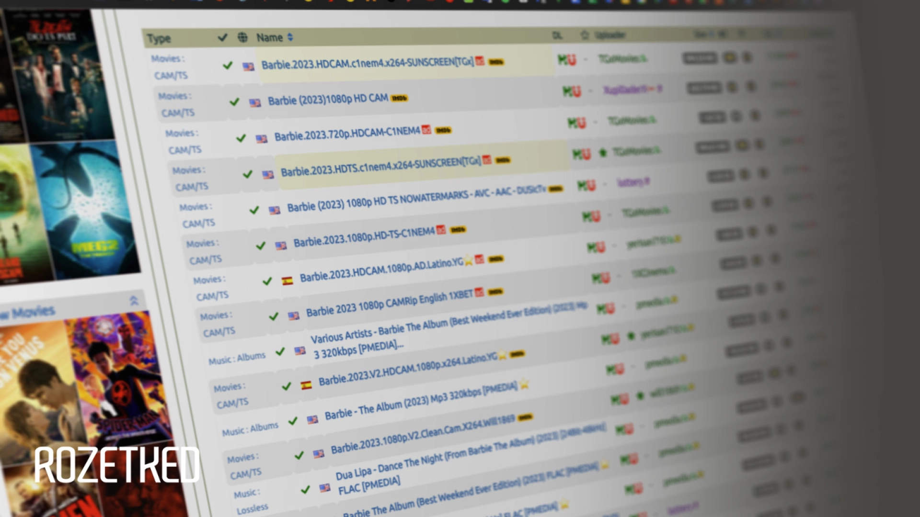This screenshot has width=920, height=517.
Task: Click the globe language icon in header
Action: tap(242, 37)
